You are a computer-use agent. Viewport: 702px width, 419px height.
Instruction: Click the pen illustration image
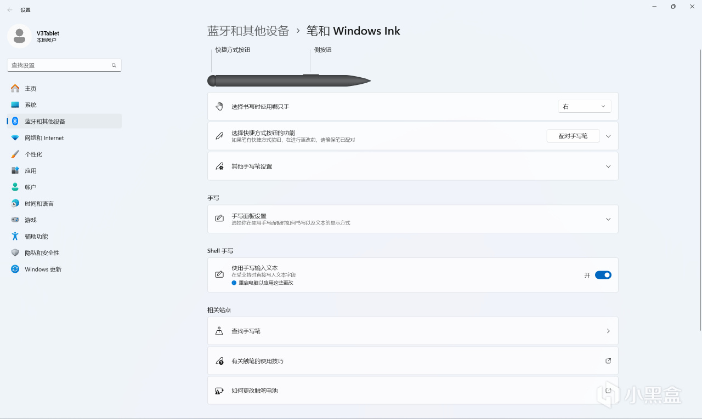(289, 81)
